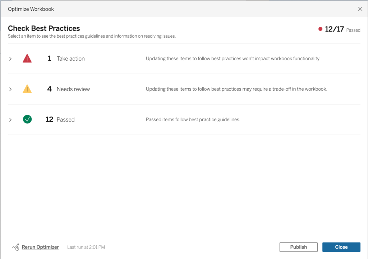Select the Take action row label
The width and height of the screenshot is (368, 259).
tap(70, 59)
